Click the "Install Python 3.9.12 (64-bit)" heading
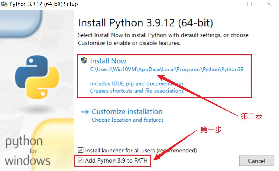 [x=145, y=23]
